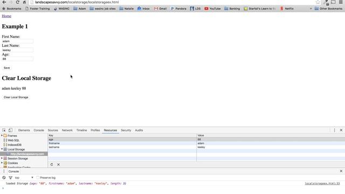
Task: Click the browser back arrow
Action: (x=4, y=2)
